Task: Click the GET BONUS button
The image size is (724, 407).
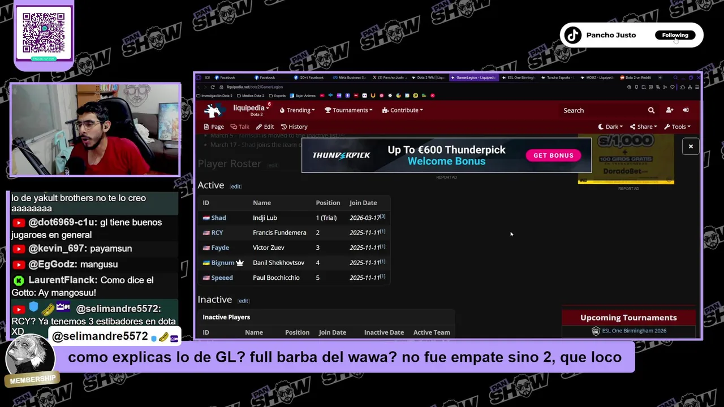Action: pyautogui.click(x=553, y=155)
